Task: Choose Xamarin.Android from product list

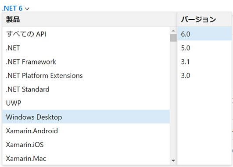Action: [86, 131]
